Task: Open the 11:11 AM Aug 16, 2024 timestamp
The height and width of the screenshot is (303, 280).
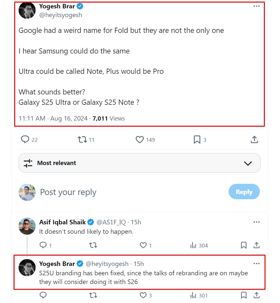Action: pos(53,118)
